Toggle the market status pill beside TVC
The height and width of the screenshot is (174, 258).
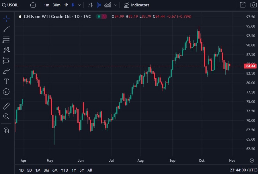(x=101, y=17)
